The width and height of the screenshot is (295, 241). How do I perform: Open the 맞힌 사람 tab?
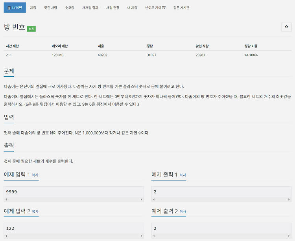tap(51, 8)
